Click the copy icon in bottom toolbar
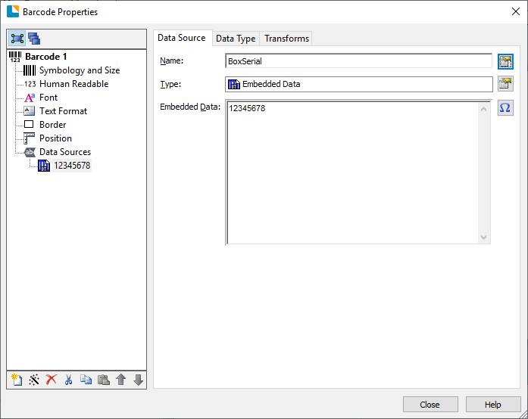 86,380
